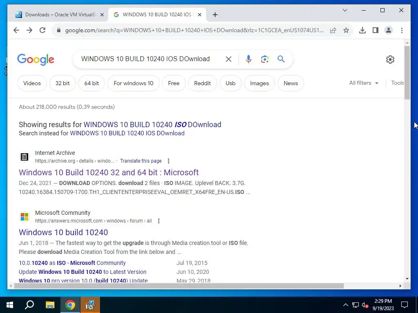Click the horizontal scrollbar thumb

[x=179, y=286]
